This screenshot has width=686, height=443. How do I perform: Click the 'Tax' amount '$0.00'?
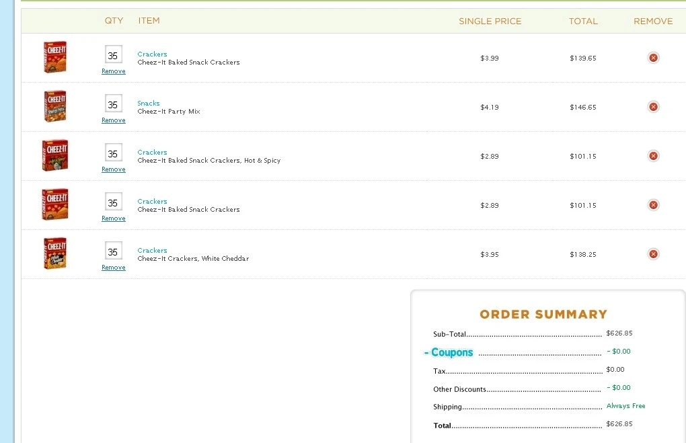pyautogui.click(x=615, y=370)
